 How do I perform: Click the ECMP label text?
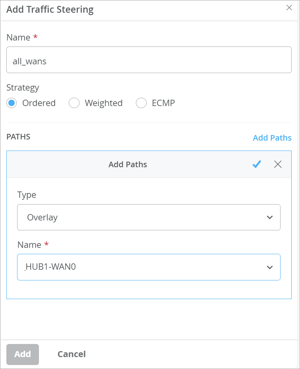pyautogui.click(x=163, y=103)
